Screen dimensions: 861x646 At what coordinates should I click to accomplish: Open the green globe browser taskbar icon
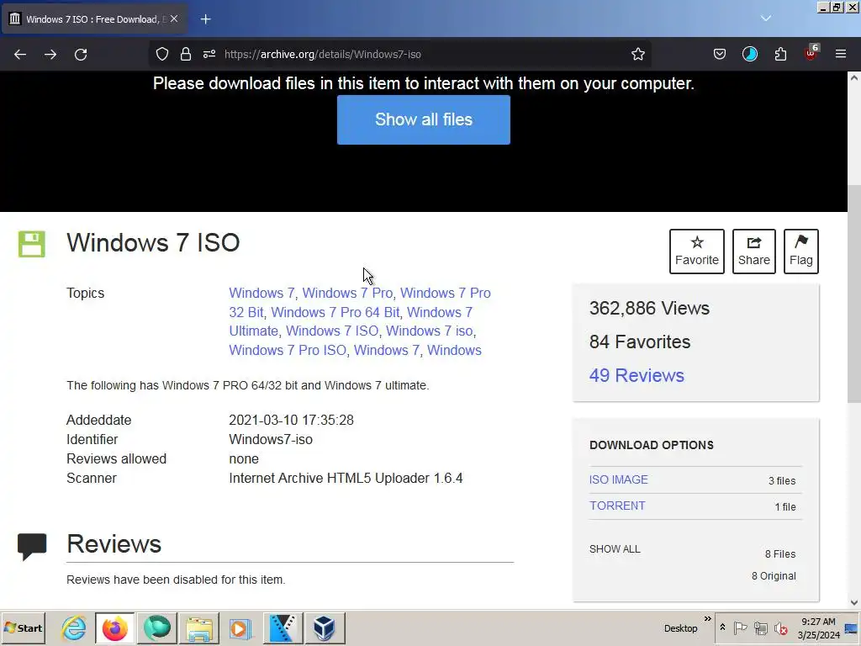pos(156,627)
